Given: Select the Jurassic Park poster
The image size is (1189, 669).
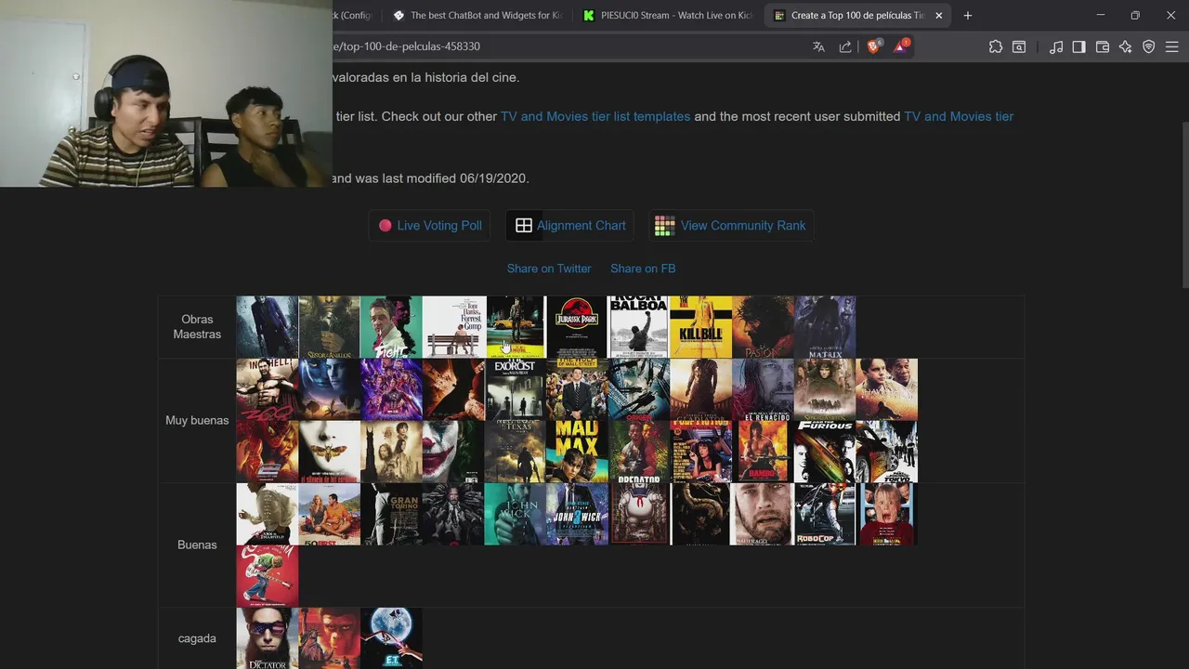Looking at the screenshot, I should point(577,327).
